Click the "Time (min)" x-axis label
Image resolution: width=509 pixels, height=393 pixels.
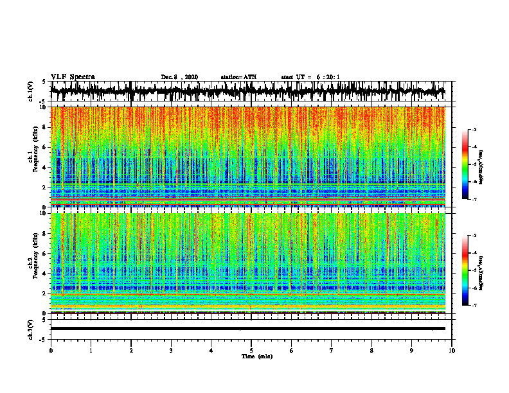tap(257, 356)
